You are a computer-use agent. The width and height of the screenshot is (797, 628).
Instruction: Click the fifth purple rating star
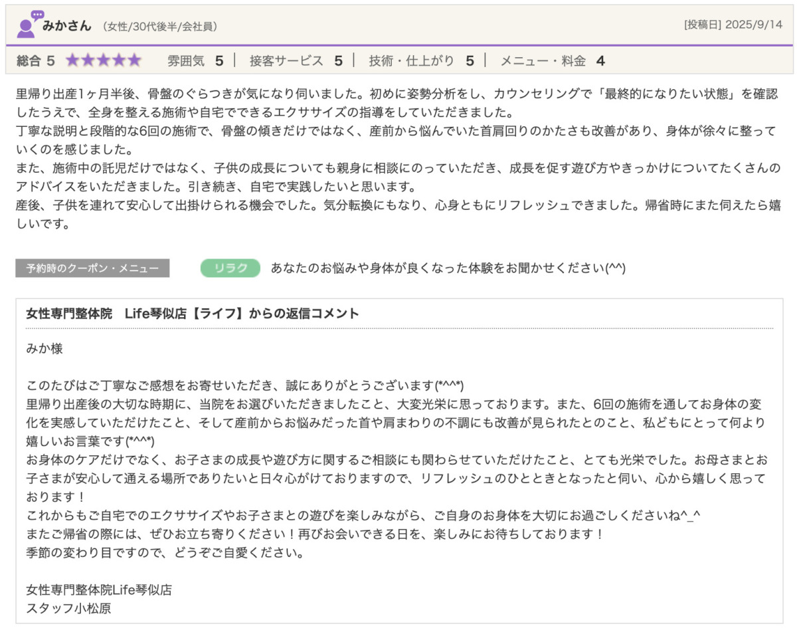point(135,61)
